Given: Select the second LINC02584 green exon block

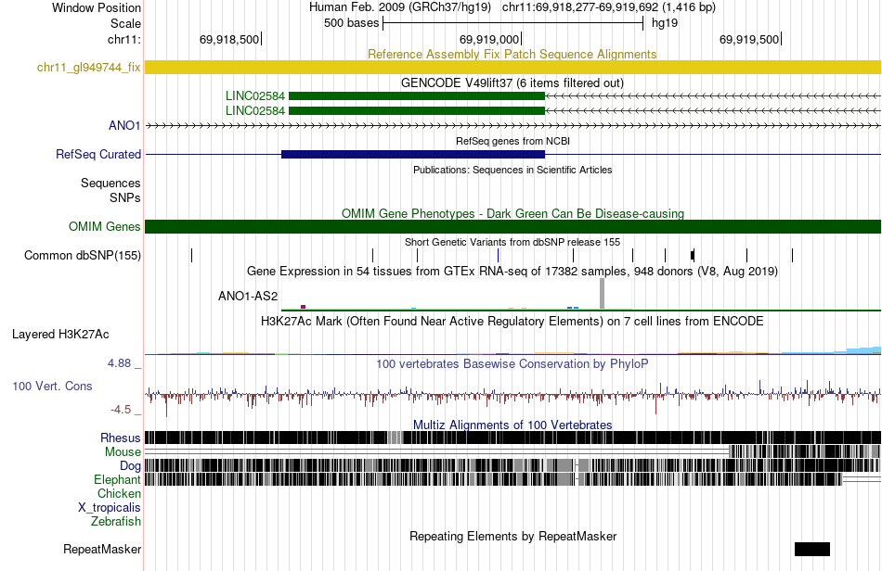Looking at the screenshot, I should pyautogui.click(x=417, y=110).
